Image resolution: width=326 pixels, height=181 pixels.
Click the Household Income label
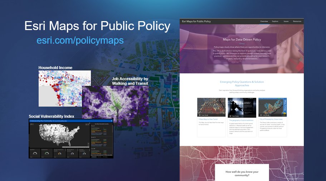[55, 68]
